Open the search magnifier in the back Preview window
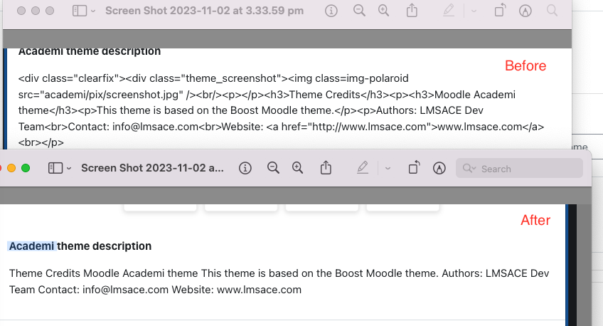 tap(552, 11)
